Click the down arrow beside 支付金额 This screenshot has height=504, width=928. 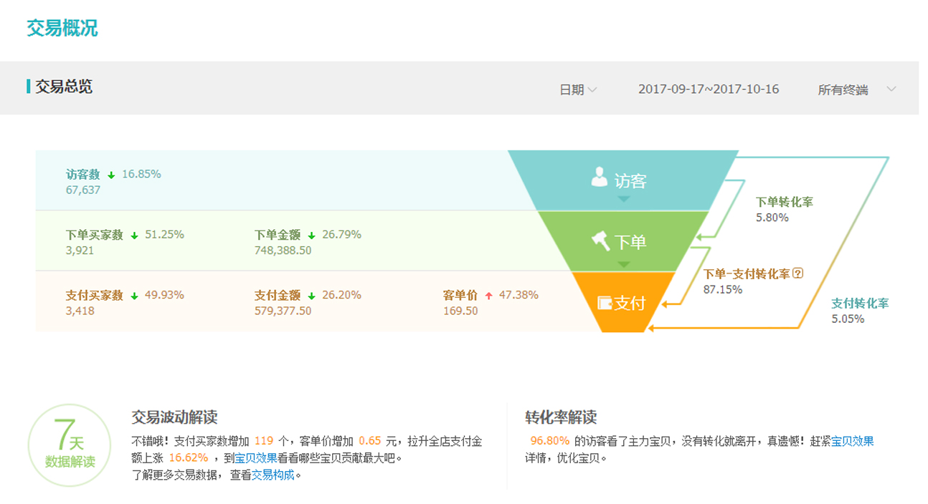[311, 296]
